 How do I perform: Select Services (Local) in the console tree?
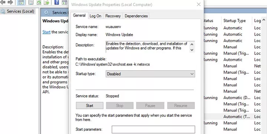pos(20,11)
